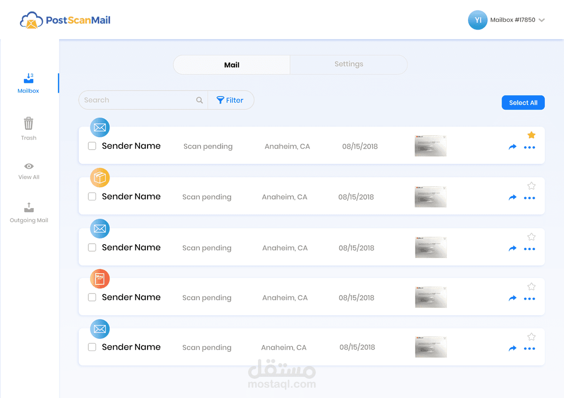The image size is (564, 398).
Task: Forward the last mail row item
Action: click(513, 349)
